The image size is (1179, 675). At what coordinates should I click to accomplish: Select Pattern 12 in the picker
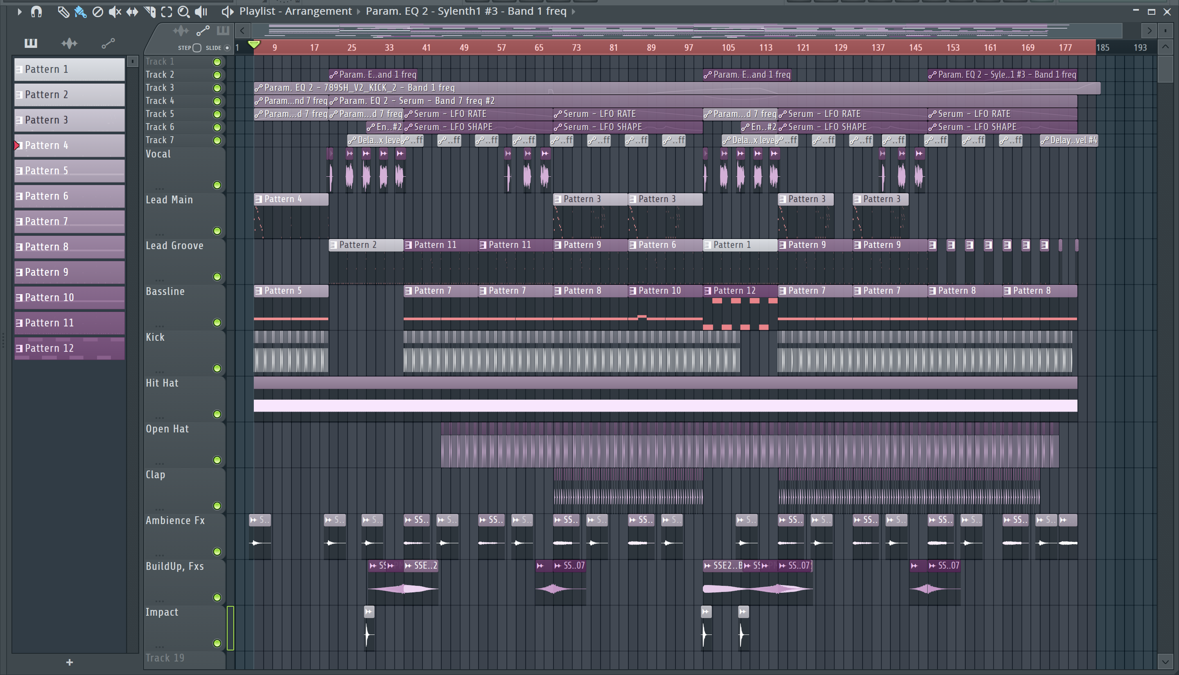click(x=70, y=348)
